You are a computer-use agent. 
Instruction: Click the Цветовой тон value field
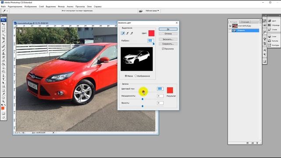[x=160, y=89]
